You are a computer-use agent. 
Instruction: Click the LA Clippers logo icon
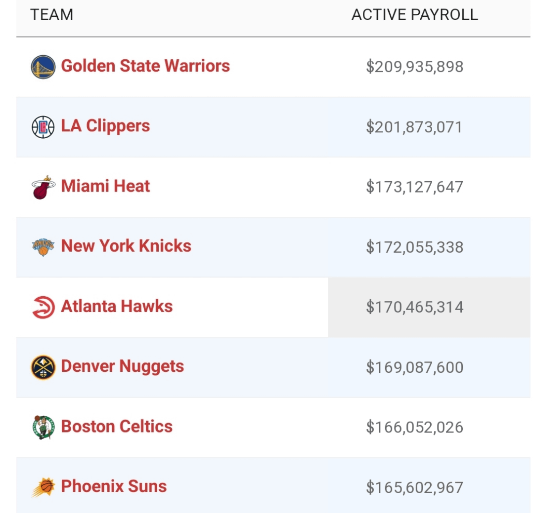[43, 127]
